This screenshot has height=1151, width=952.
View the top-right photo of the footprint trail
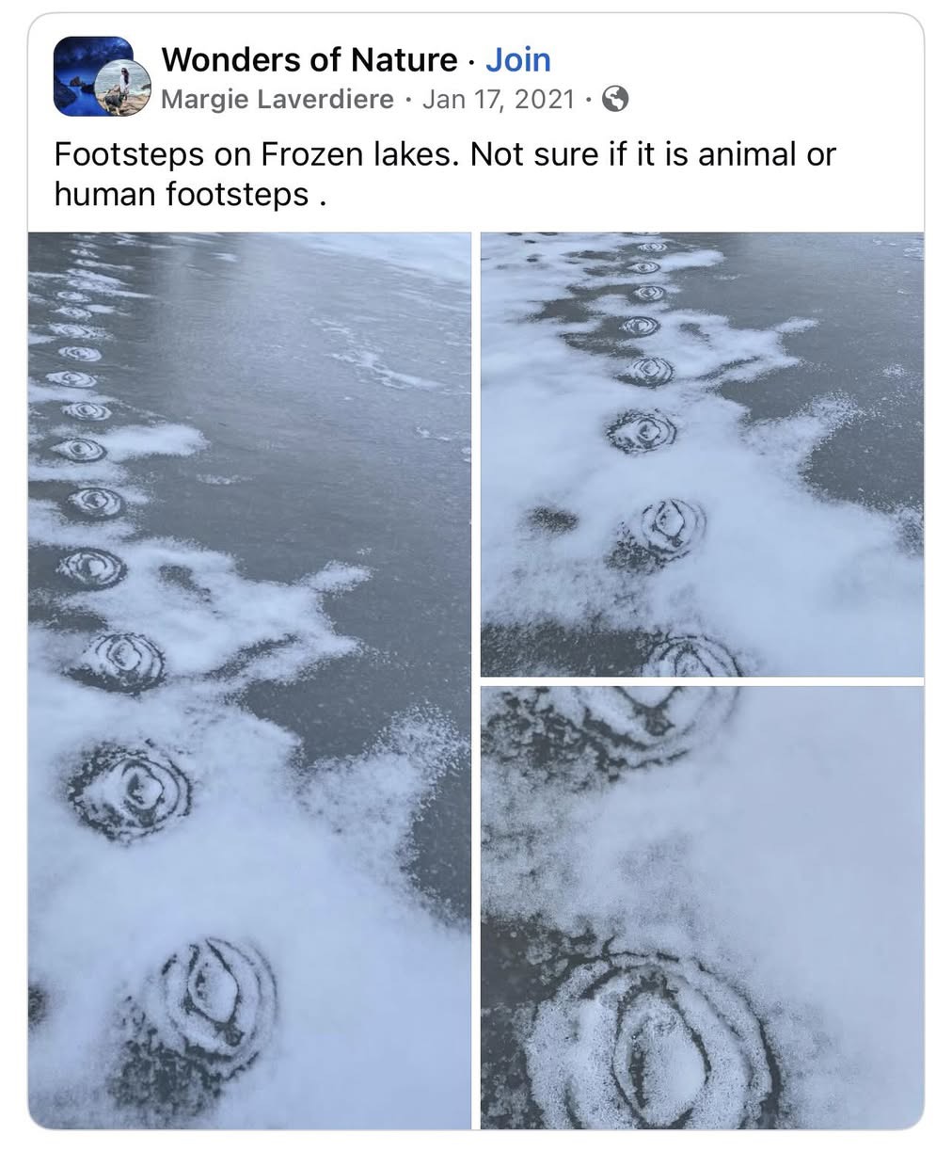[x=702, y=454]
